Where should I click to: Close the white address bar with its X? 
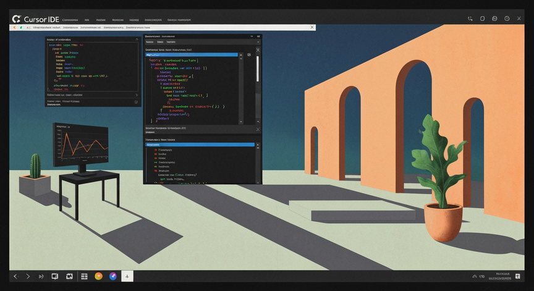pyautogui.click(x=312, y=27)
